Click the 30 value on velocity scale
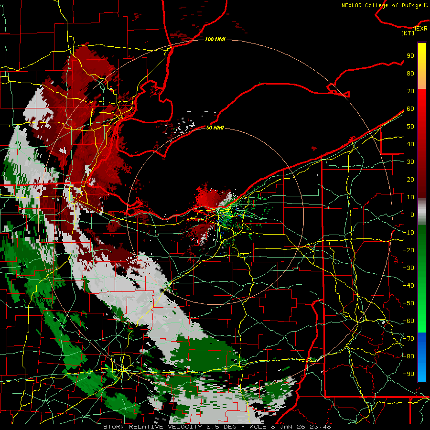 pyautogui.click(x=410, y=162)
